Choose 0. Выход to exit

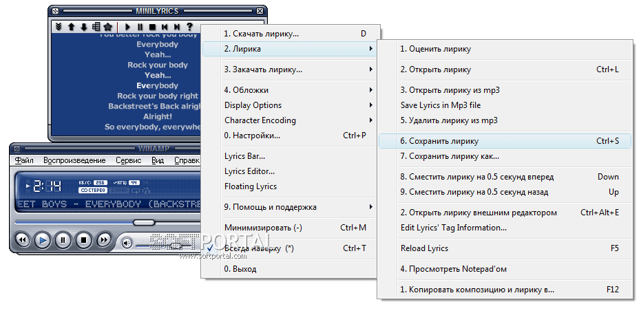tap(289, 269)
